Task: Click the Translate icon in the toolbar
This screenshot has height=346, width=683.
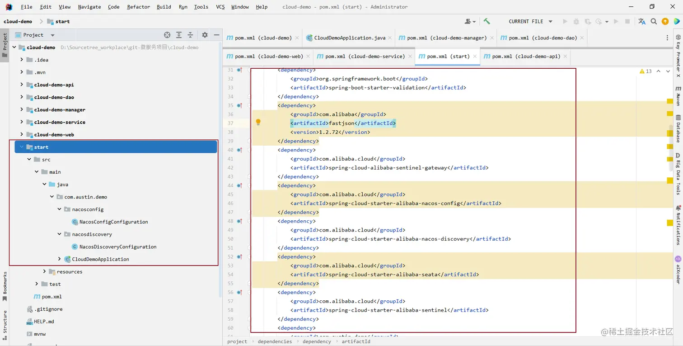Action: 642,21
